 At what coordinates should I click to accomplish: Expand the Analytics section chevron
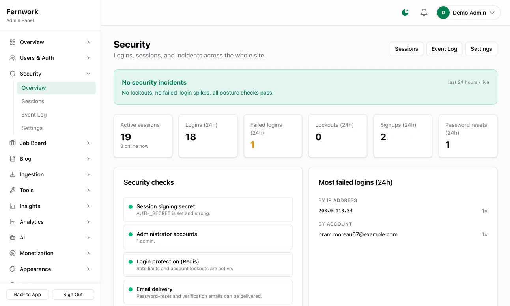click(x=88, y=222)
